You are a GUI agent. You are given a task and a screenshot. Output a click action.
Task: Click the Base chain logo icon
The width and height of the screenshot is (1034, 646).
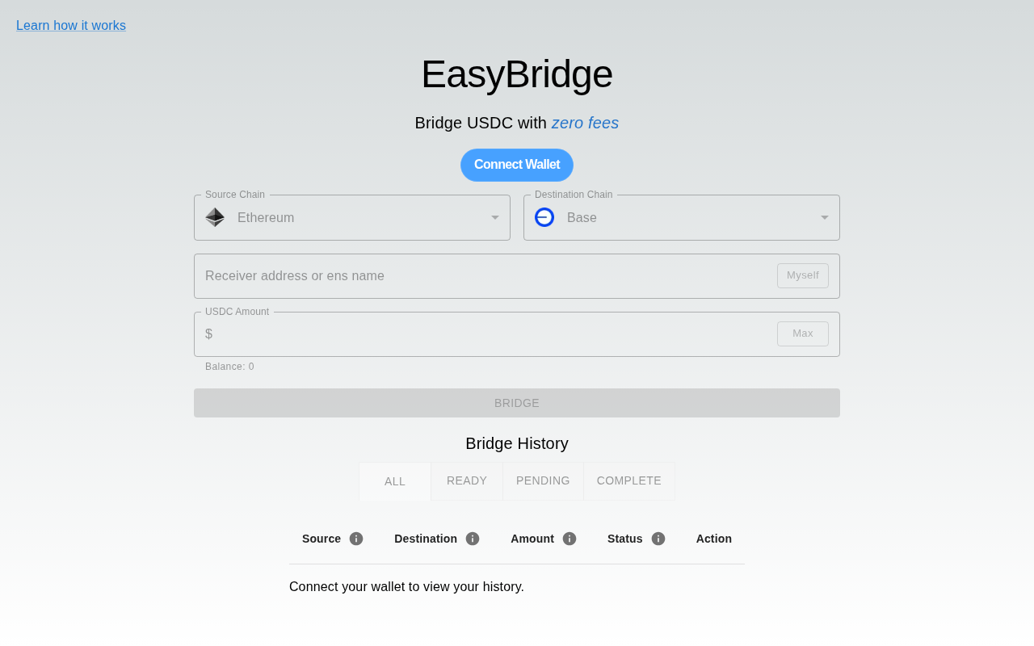pyautogui.click(x=544, y=217)
